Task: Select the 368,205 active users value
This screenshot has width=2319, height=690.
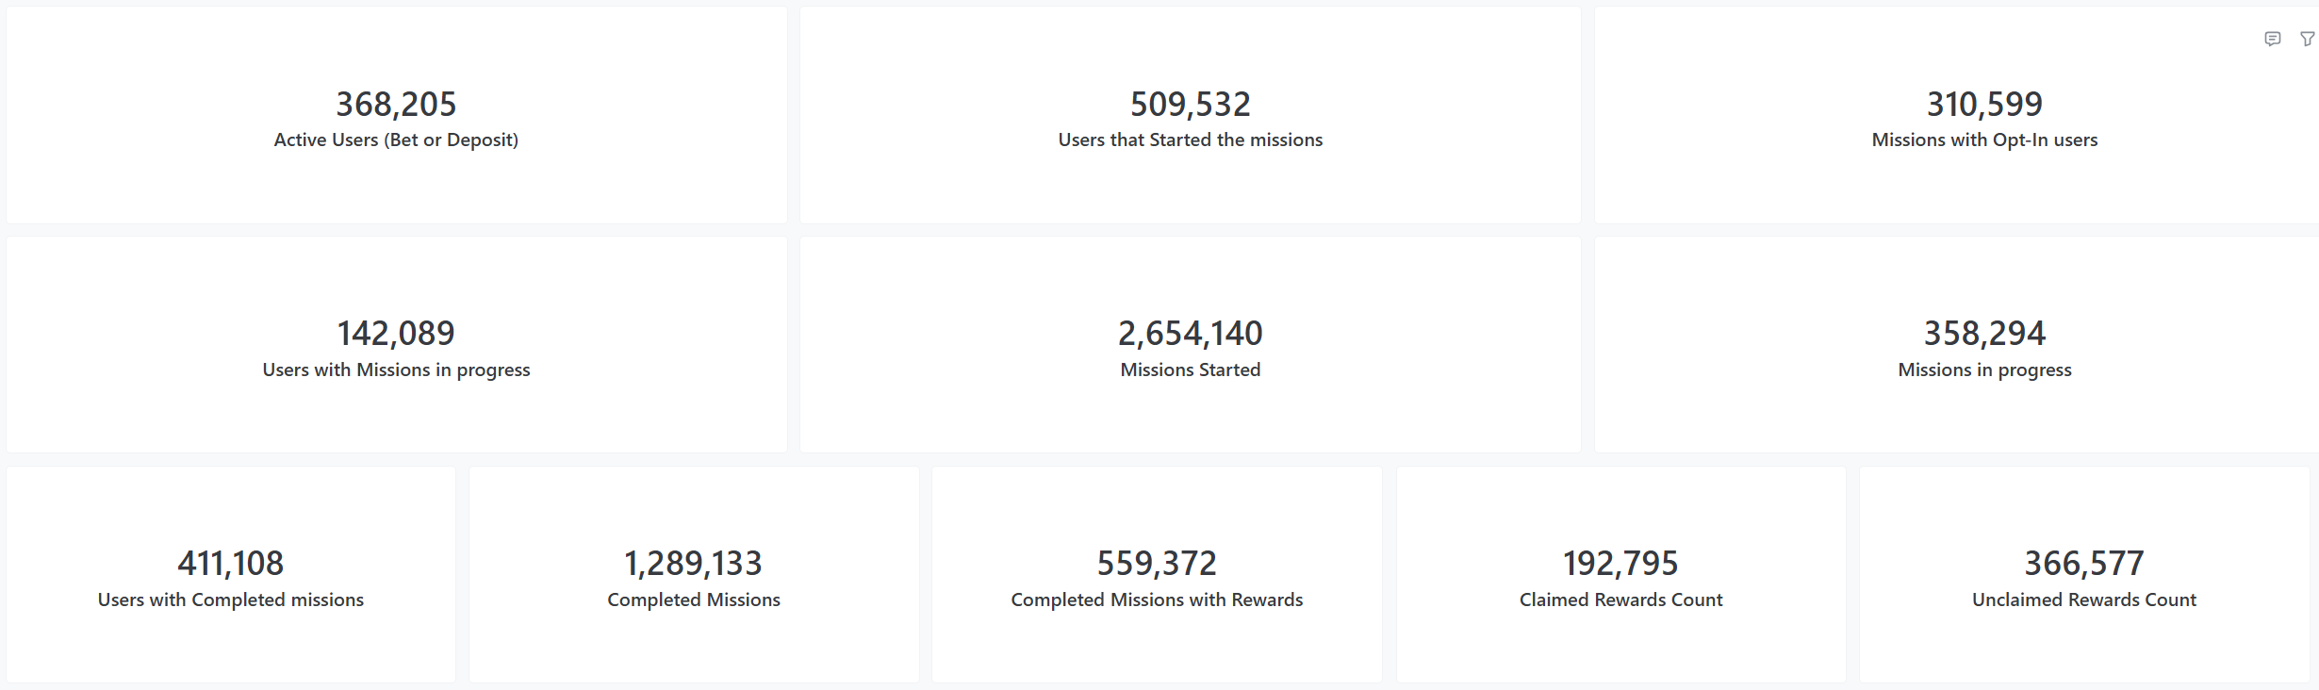Action: coord(396,104)
